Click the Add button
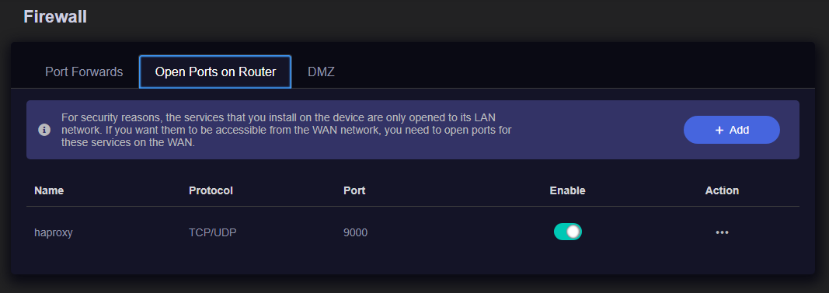The width and height of the screenshot is (829, 293). pos(732,130)
